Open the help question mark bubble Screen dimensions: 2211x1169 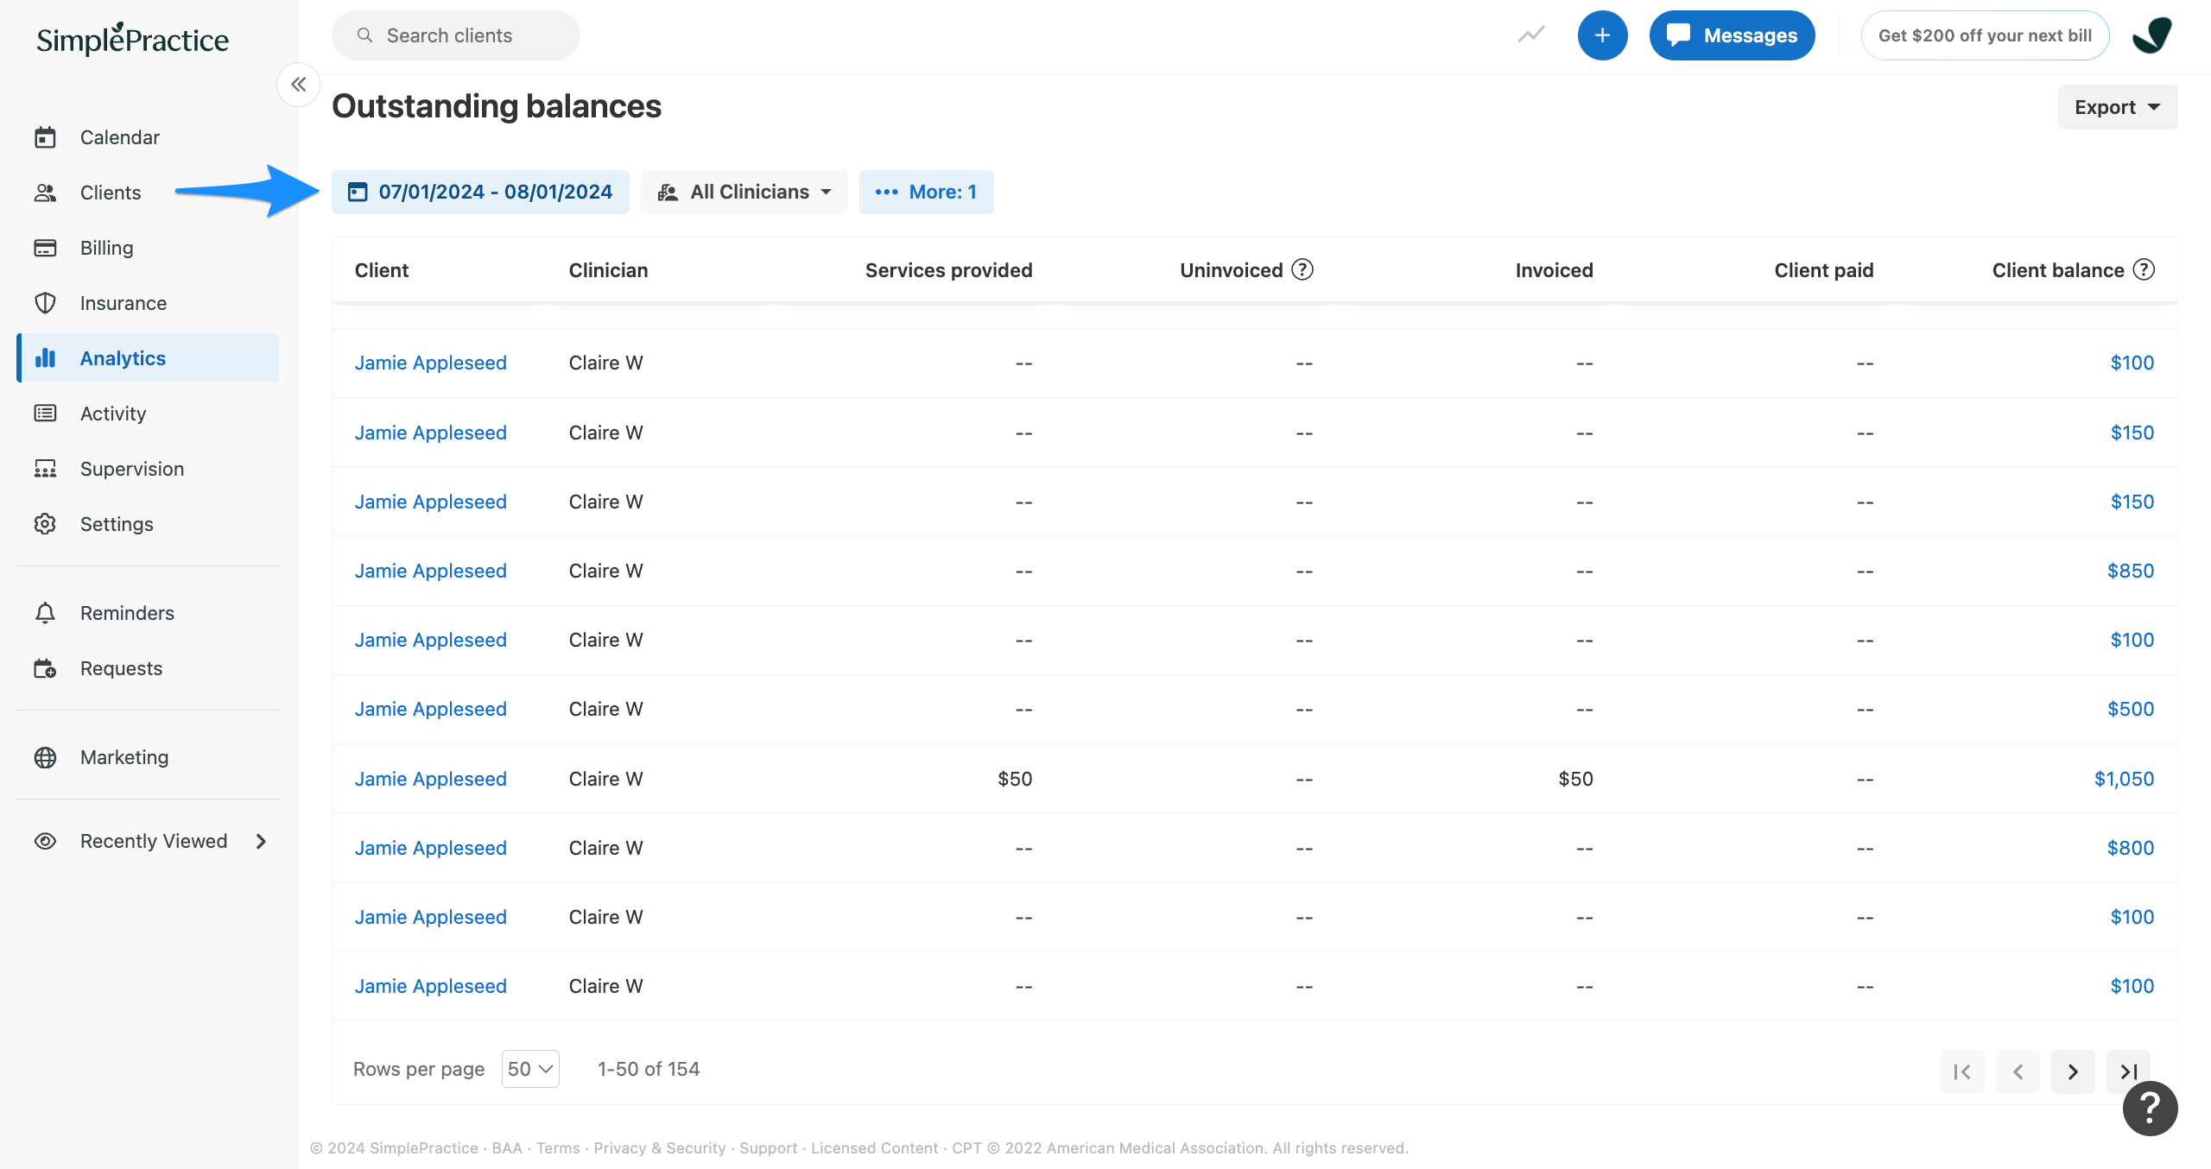[2150, 1109]
